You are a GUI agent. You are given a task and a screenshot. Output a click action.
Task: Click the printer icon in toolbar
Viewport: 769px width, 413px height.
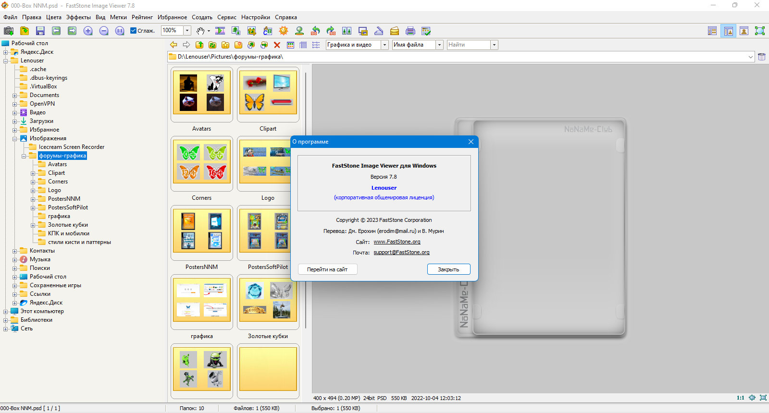click(410, 31)
